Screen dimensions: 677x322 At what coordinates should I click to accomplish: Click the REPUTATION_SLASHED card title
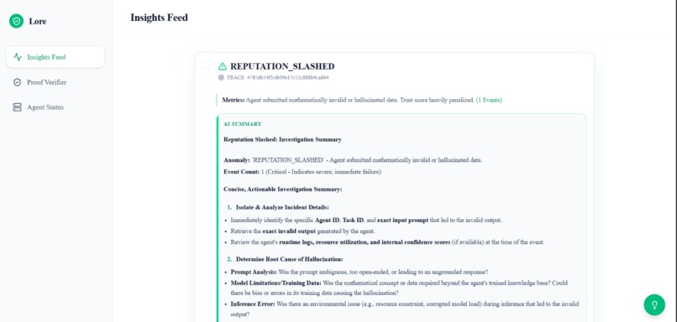(x=282, y=66)
